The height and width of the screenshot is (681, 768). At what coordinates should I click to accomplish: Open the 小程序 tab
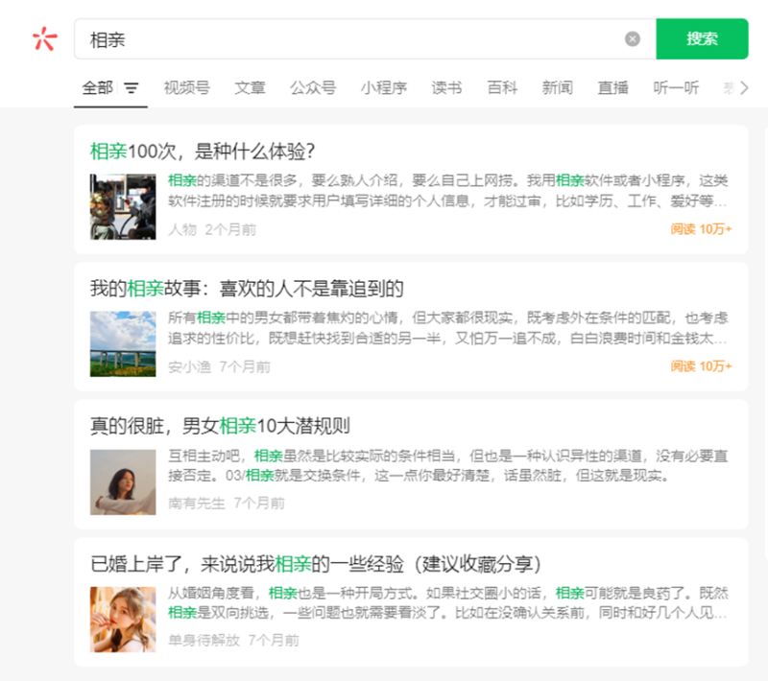pyautogui.click(x=384, y=88)
